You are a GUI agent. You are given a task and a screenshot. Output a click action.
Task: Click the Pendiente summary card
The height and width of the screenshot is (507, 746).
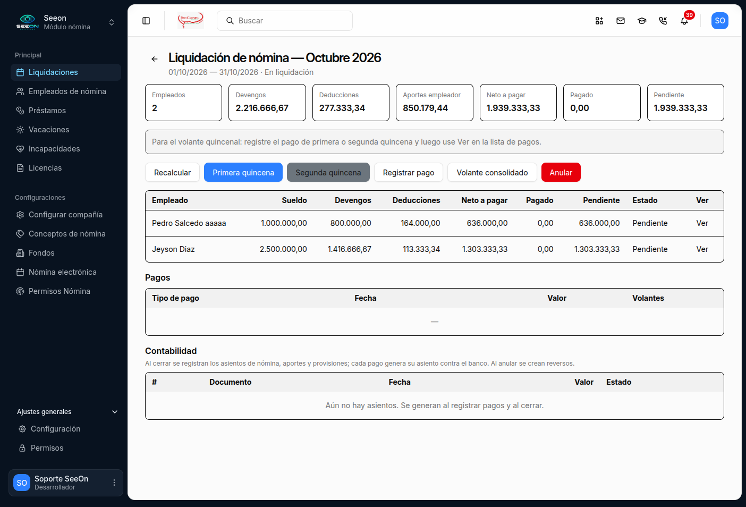coord(685,103)
